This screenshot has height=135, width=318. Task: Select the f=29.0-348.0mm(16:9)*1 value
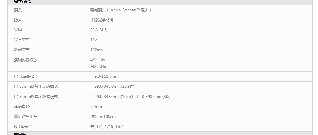[112, 86]
